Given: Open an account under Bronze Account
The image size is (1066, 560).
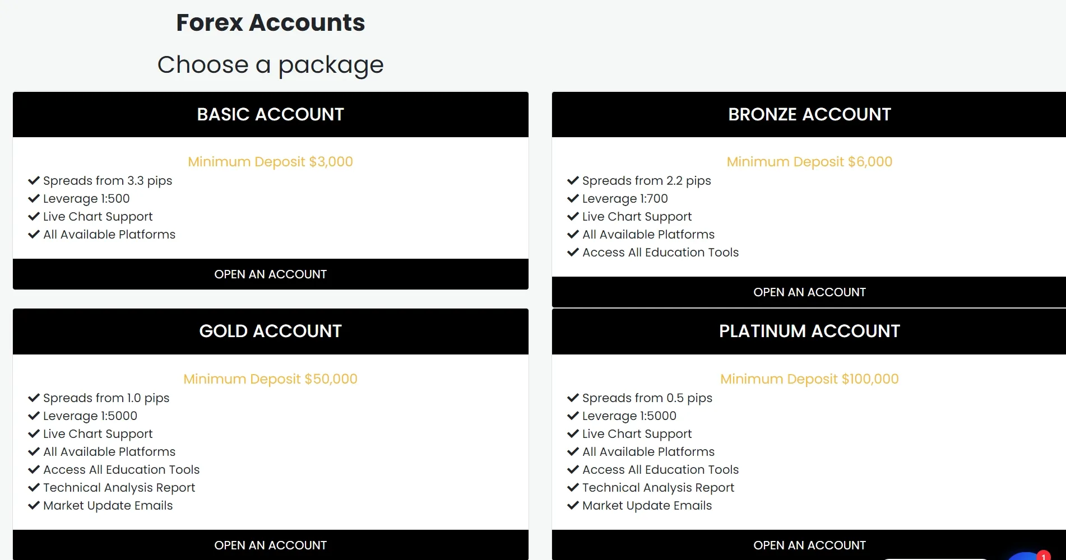Looking at the screenshot, I should point(809,292).
